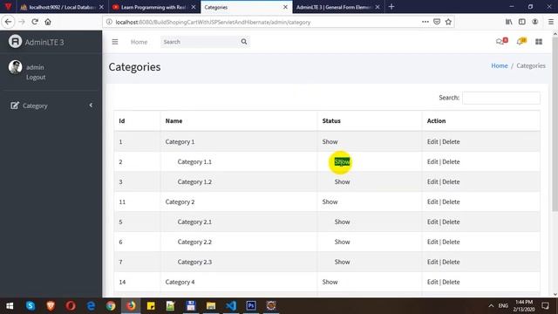558x314 pixels.
Task: Click the AdminLTE 3 logo
Action: 36,42
